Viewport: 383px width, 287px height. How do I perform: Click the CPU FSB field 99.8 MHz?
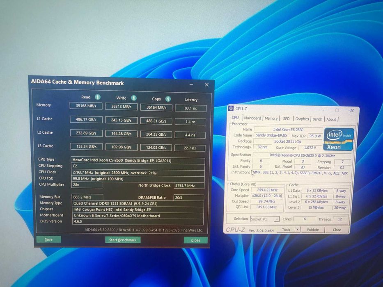138,179
